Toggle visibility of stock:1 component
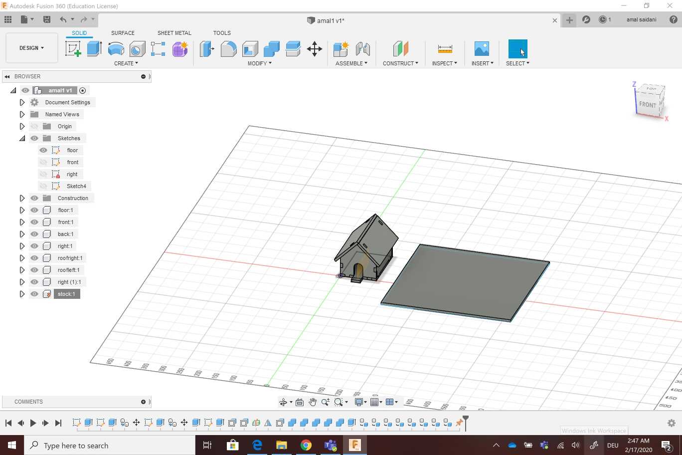Image resolution: width=682 pixels, height=455 pixels. click(34, 294)
